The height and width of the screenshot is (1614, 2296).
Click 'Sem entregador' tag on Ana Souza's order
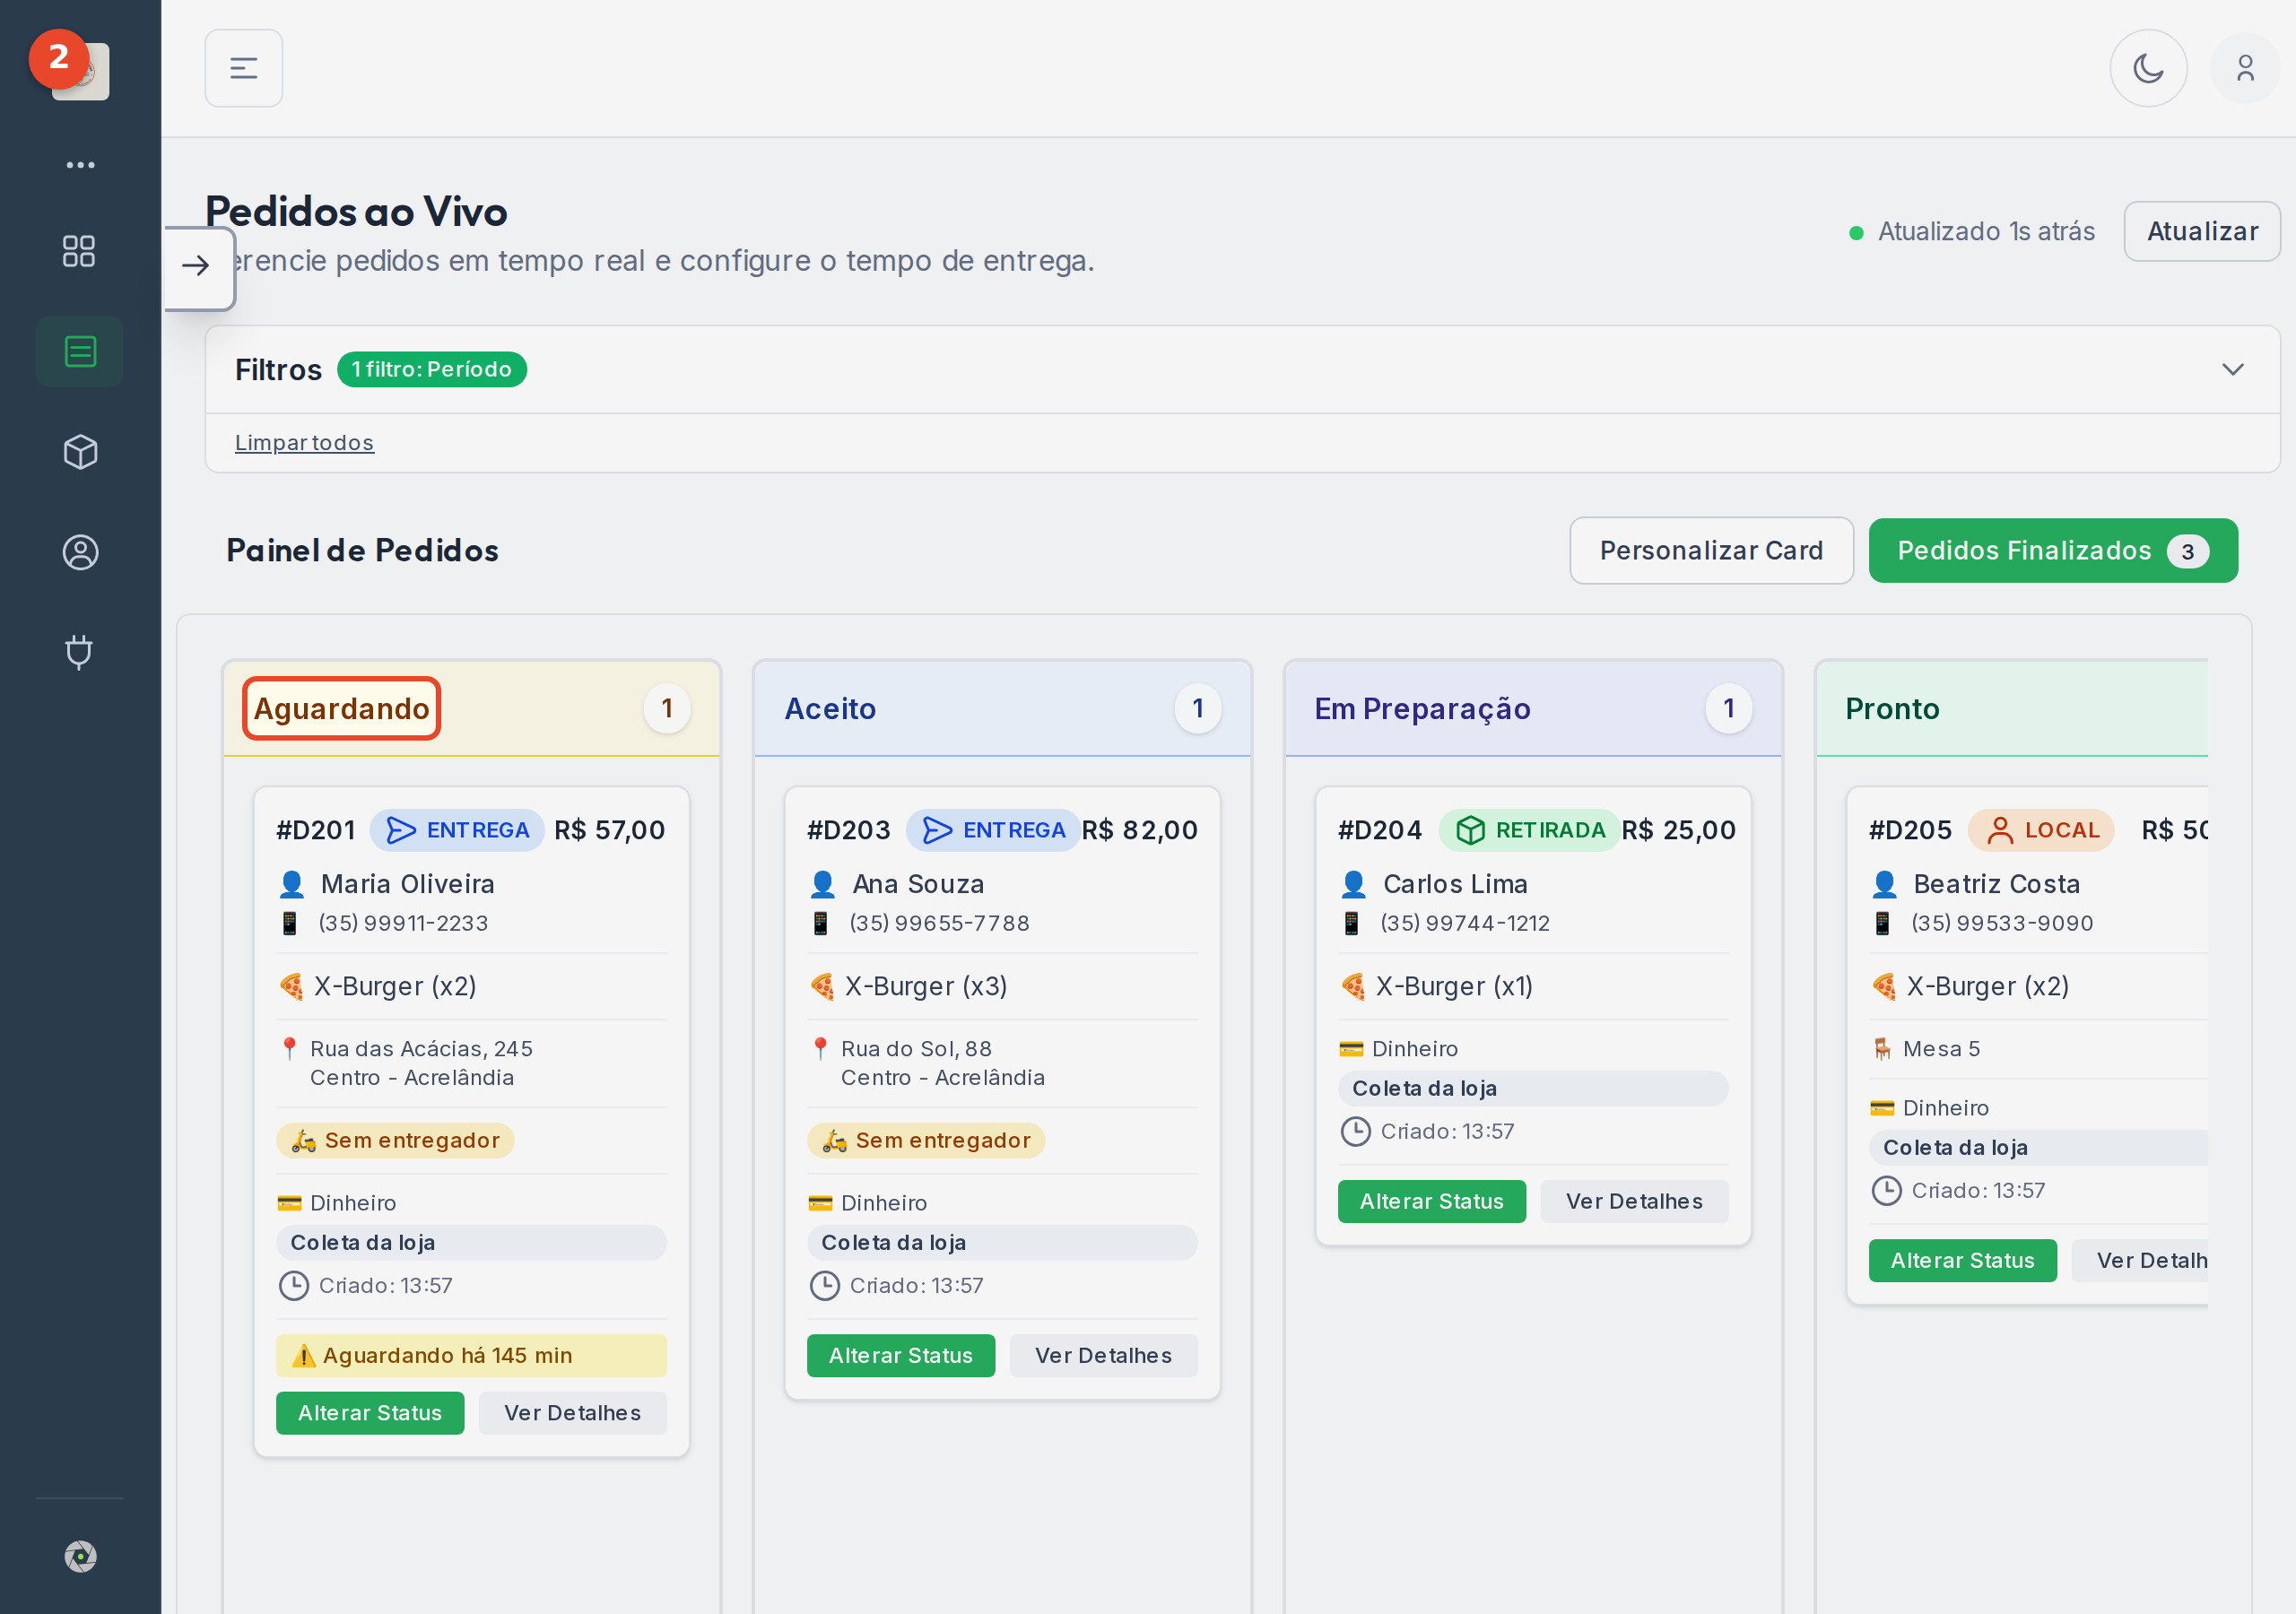(926, 1140)
